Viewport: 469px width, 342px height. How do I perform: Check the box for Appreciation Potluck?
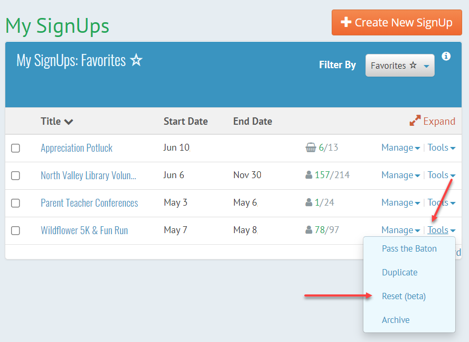[x=15, y=148]
